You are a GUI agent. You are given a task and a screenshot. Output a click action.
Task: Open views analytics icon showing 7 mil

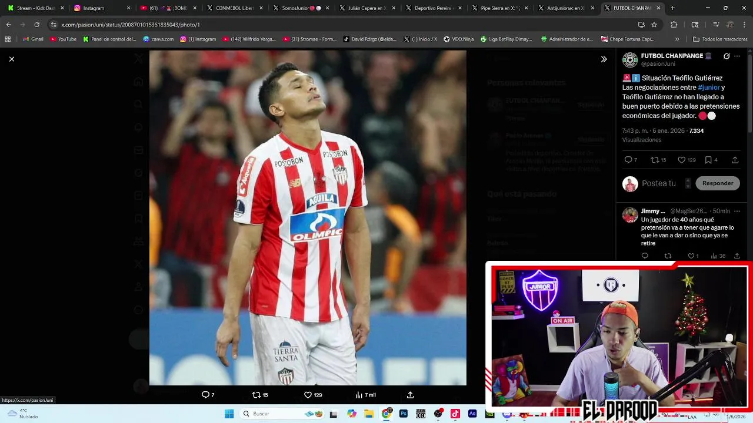pyautogui.click(x=365, y=395)
